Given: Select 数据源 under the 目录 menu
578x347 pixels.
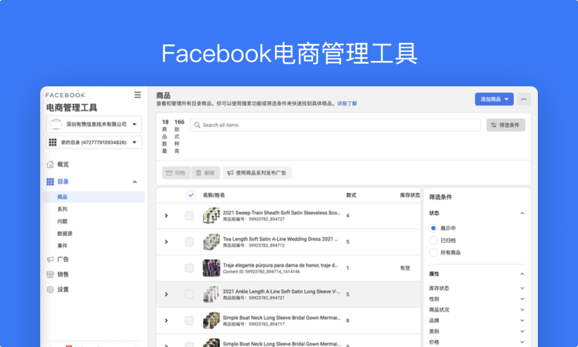Looking at the screenshot, I should point(65,234).
